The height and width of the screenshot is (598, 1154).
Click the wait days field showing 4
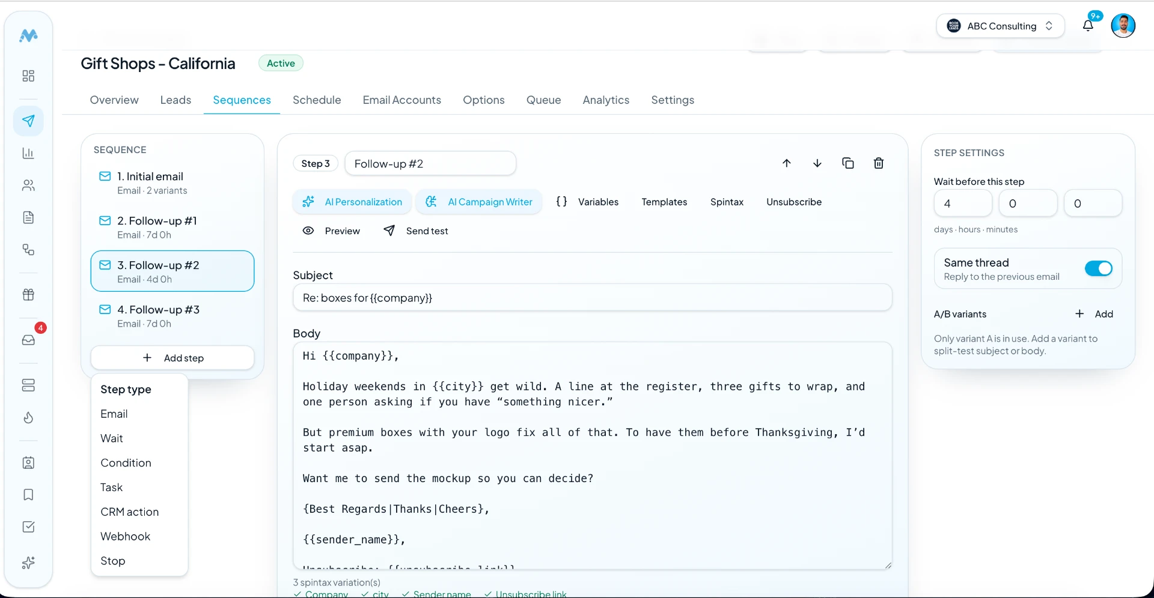click(963, 204)
